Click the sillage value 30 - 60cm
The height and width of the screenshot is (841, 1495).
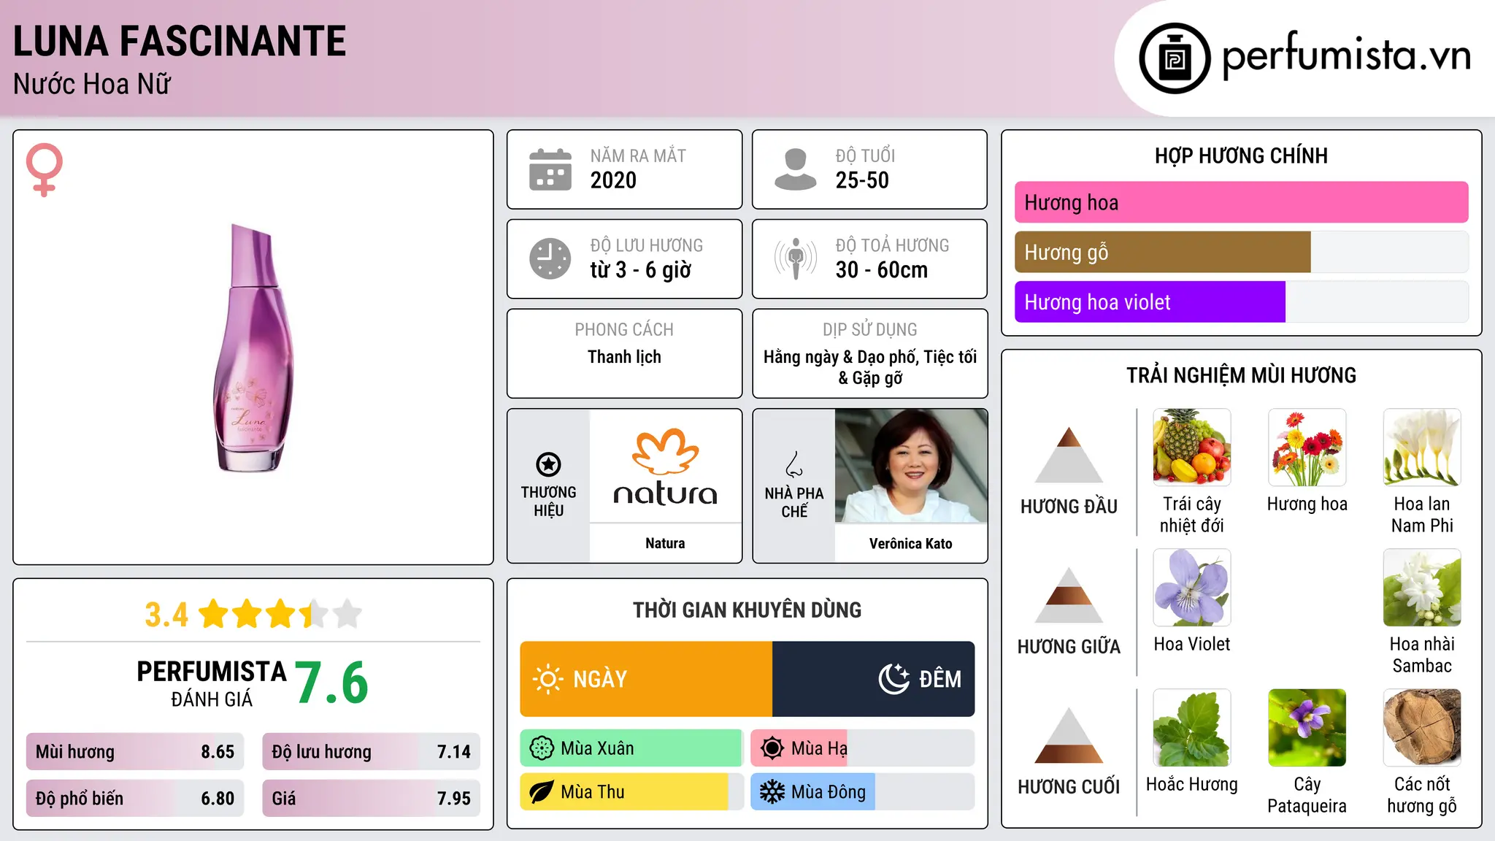click(x=881, y=270)
